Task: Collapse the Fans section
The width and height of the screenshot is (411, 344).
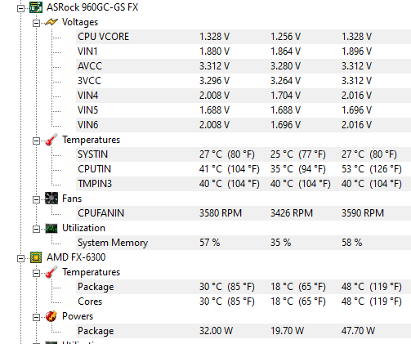Action: pos(36,200)
